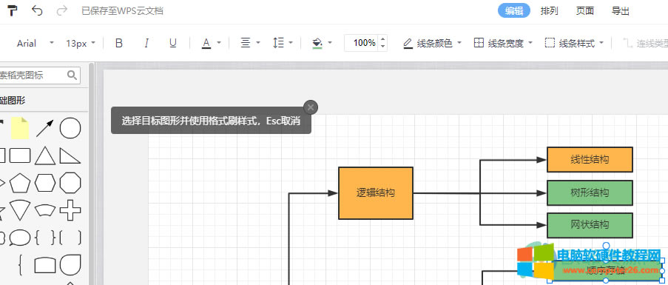Select the octagon shape
Image resolution: width=668 pixels, height=285 pixels.
tap(70, 183)
